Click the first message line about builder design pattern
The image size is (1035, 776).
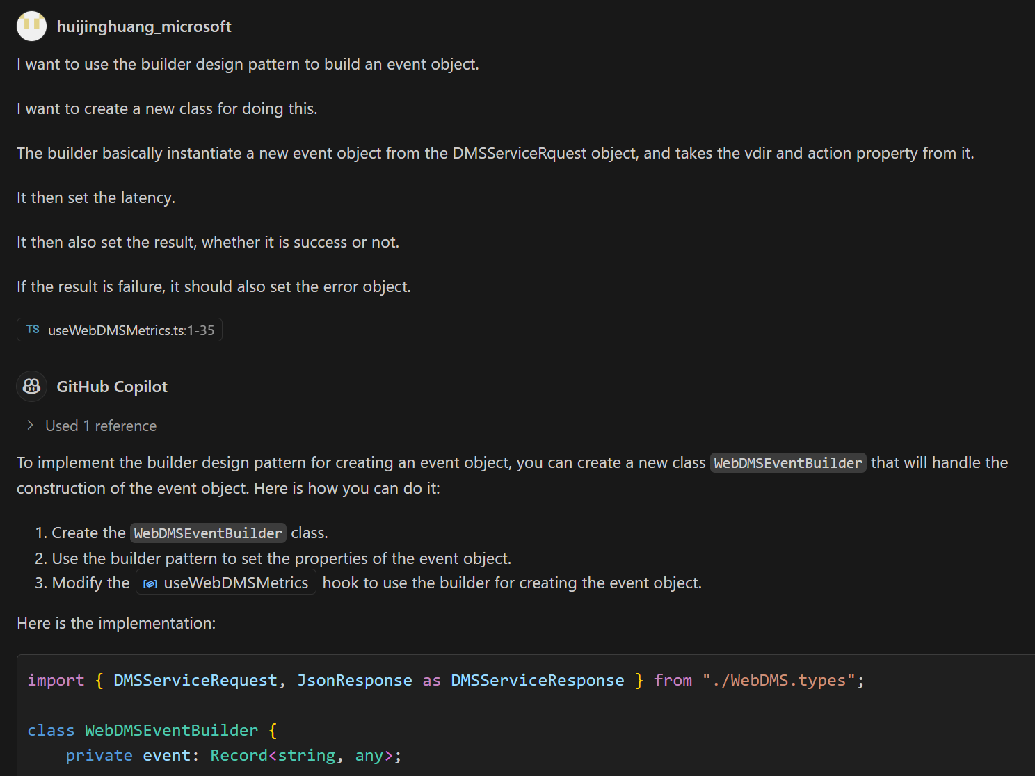coord(248,64)
